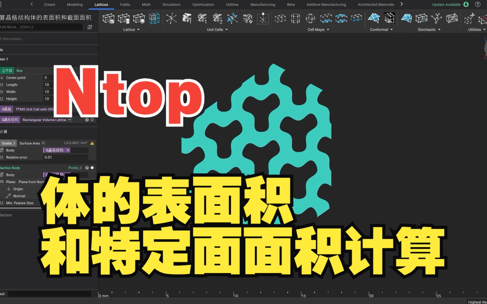Switch to the Modeling tab
The width and height of the screenshot is (487, 304).
75,5
